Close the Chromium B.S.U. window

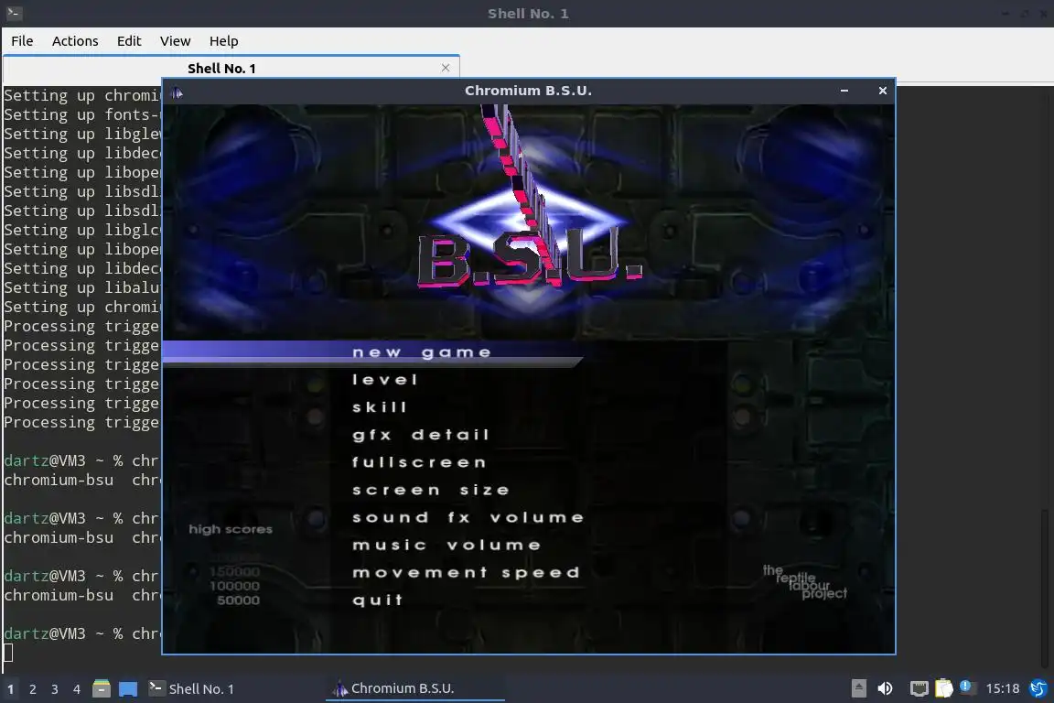[883, 91]
